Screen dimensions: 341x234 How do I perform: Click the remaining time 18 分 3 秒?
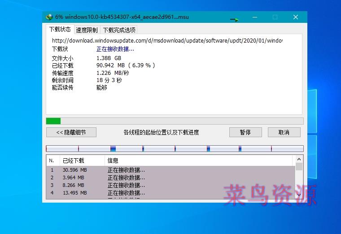[109, 80]
